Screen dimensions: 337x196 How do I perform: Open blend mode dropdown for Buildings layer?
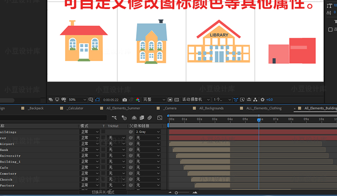pyautogui.click(x=89, y=132)
